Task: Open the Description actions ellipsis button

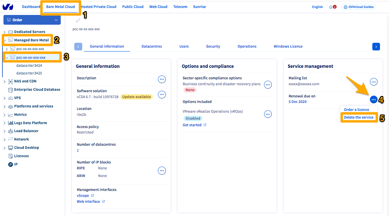Action: pyautogui.click(x=162, y=79)
